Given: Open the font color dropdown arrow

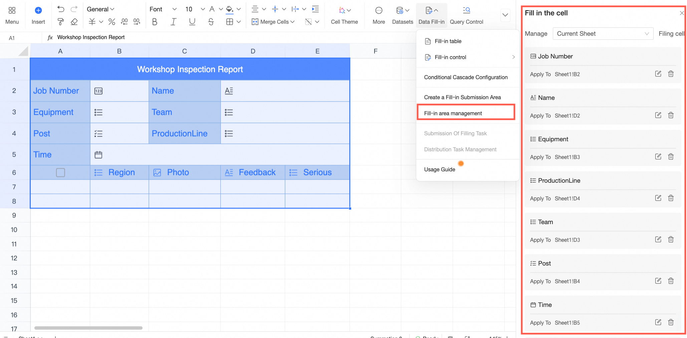Looking at the screenshot, I should tap(221, 9).
